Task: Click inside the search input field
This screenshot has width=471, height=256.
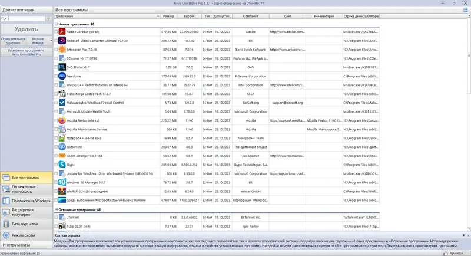Action: pos(26,19)
